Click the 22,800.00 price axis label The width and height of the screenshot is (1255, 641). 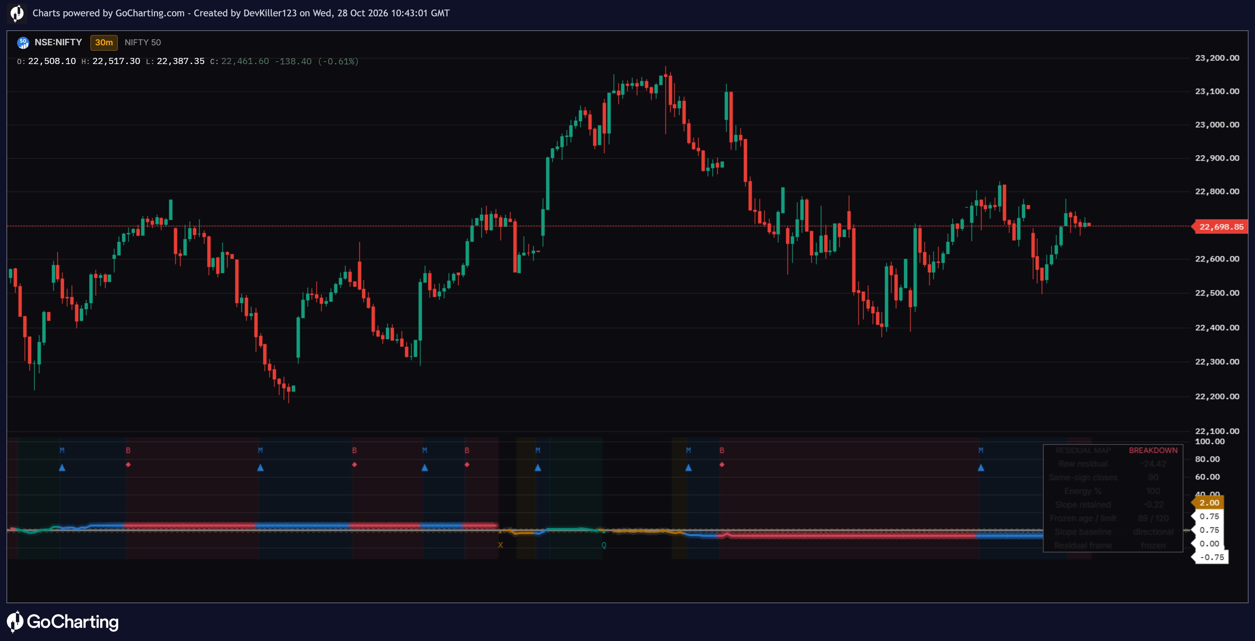coord(1217,191)
